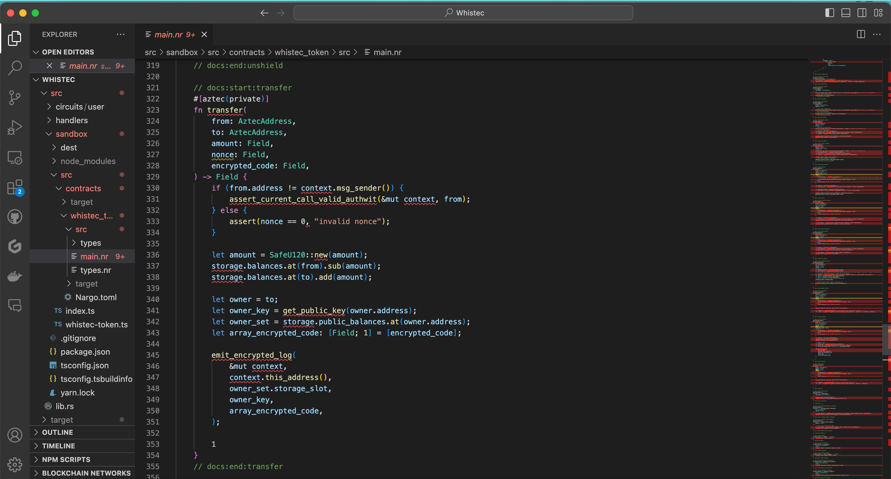Viewport: 891px width, 479px height.
Task: Open editor More Actions ellipsis
Action: coord(877,34)
